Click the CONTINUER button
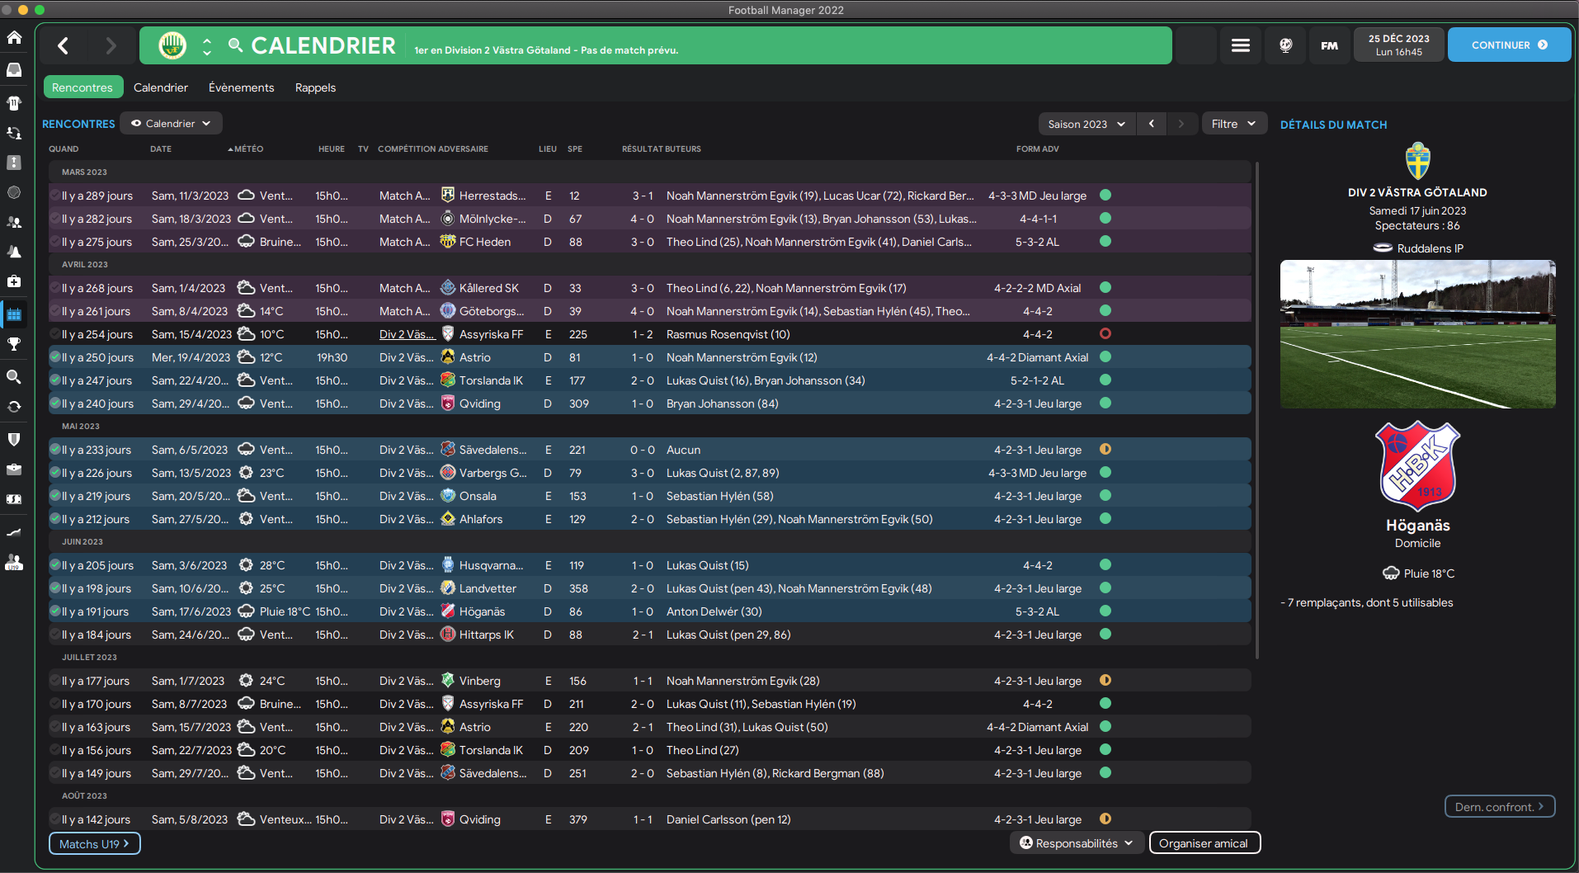The image size is (1579, 873). point(1508,45)
